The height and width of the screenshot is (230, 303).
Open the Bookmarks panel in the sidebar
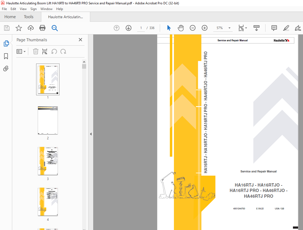[6, 56]
